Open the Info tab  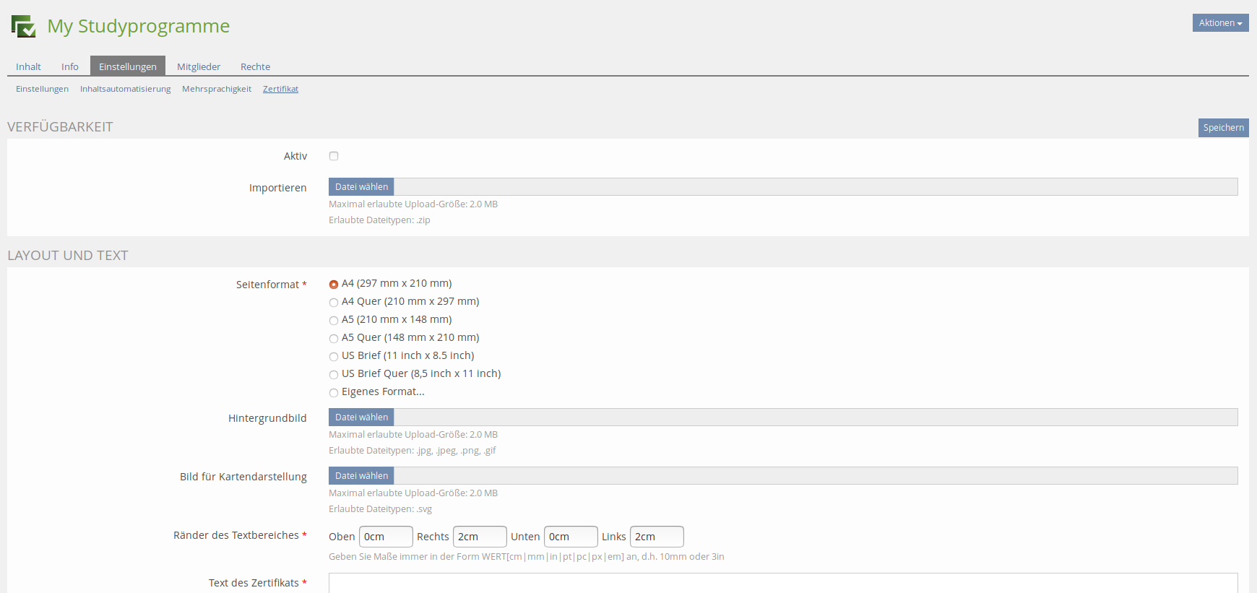[69, 66]
